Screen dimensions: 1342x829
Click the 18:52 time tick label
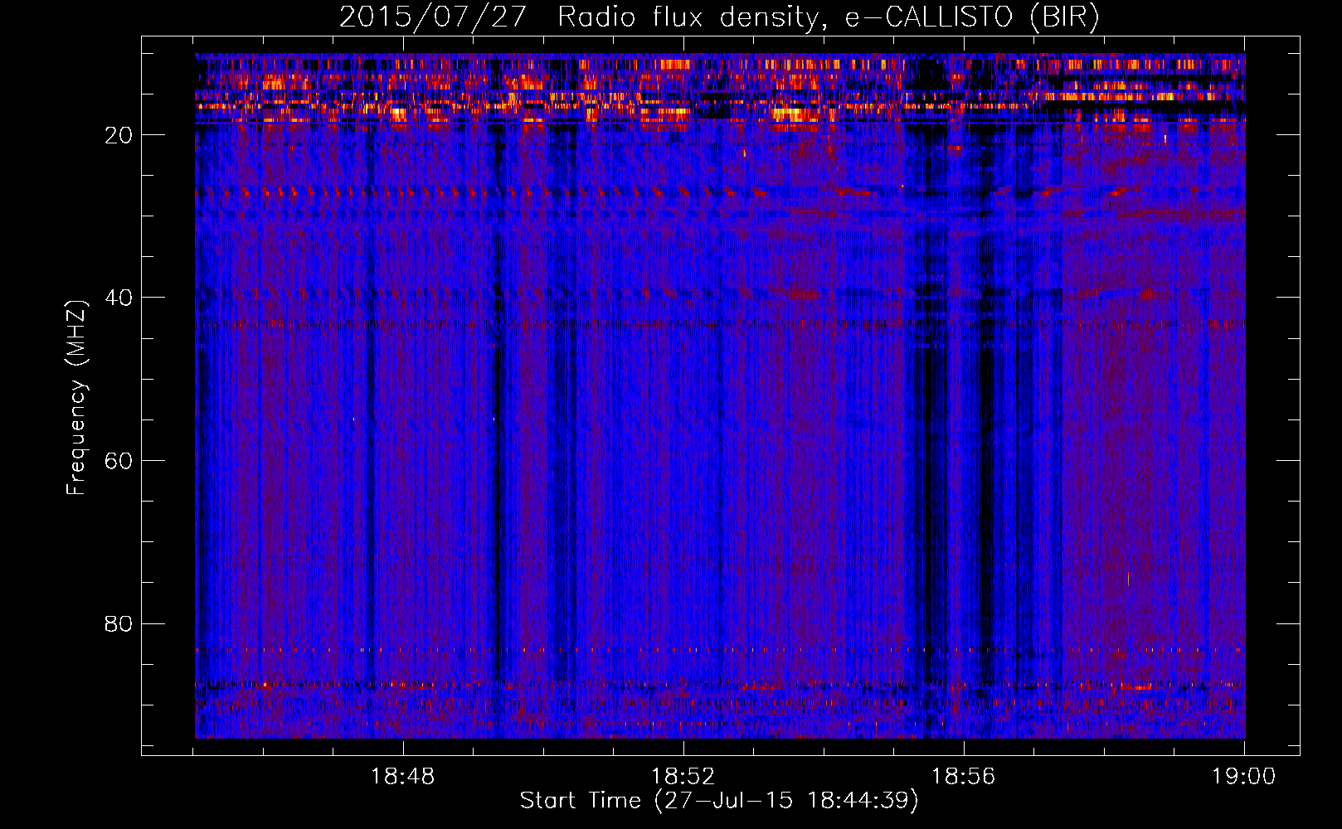[683, 777]
